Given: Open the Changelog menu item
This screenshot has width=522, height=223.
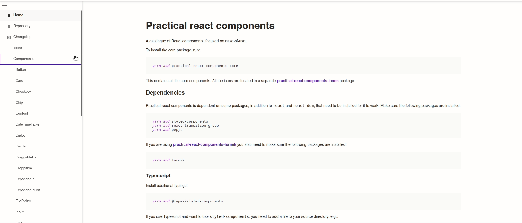Looking at the screenshot, I should click(x=22, y=37).
